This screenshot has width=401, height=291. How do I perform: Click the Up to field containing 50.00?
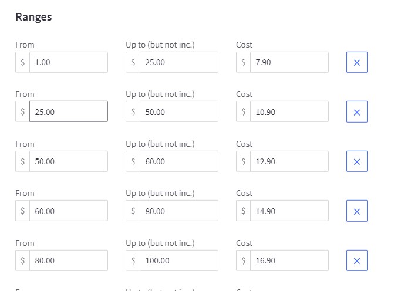[178, 112]
